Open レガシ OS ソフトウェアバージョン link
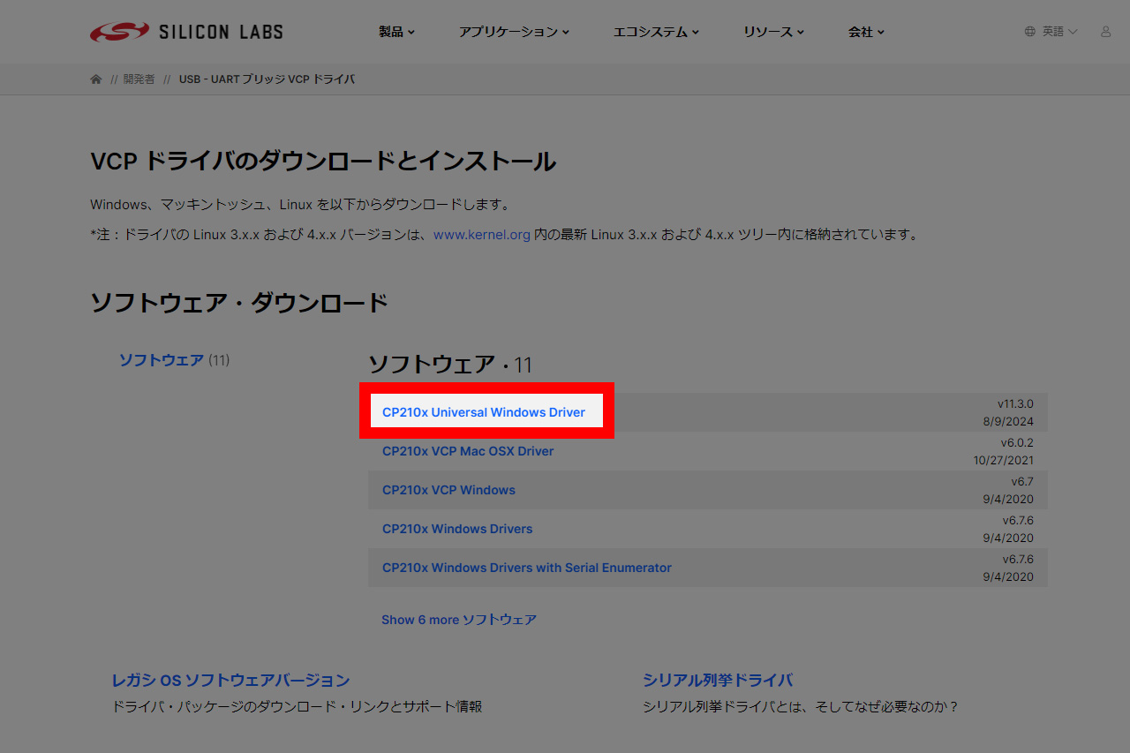This screenshot has width=1130, height=753. tap(230, 681)
